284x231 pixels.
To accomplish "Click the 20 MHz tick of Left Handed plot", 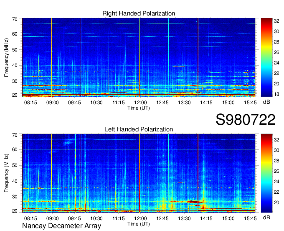I will [15, 211].
